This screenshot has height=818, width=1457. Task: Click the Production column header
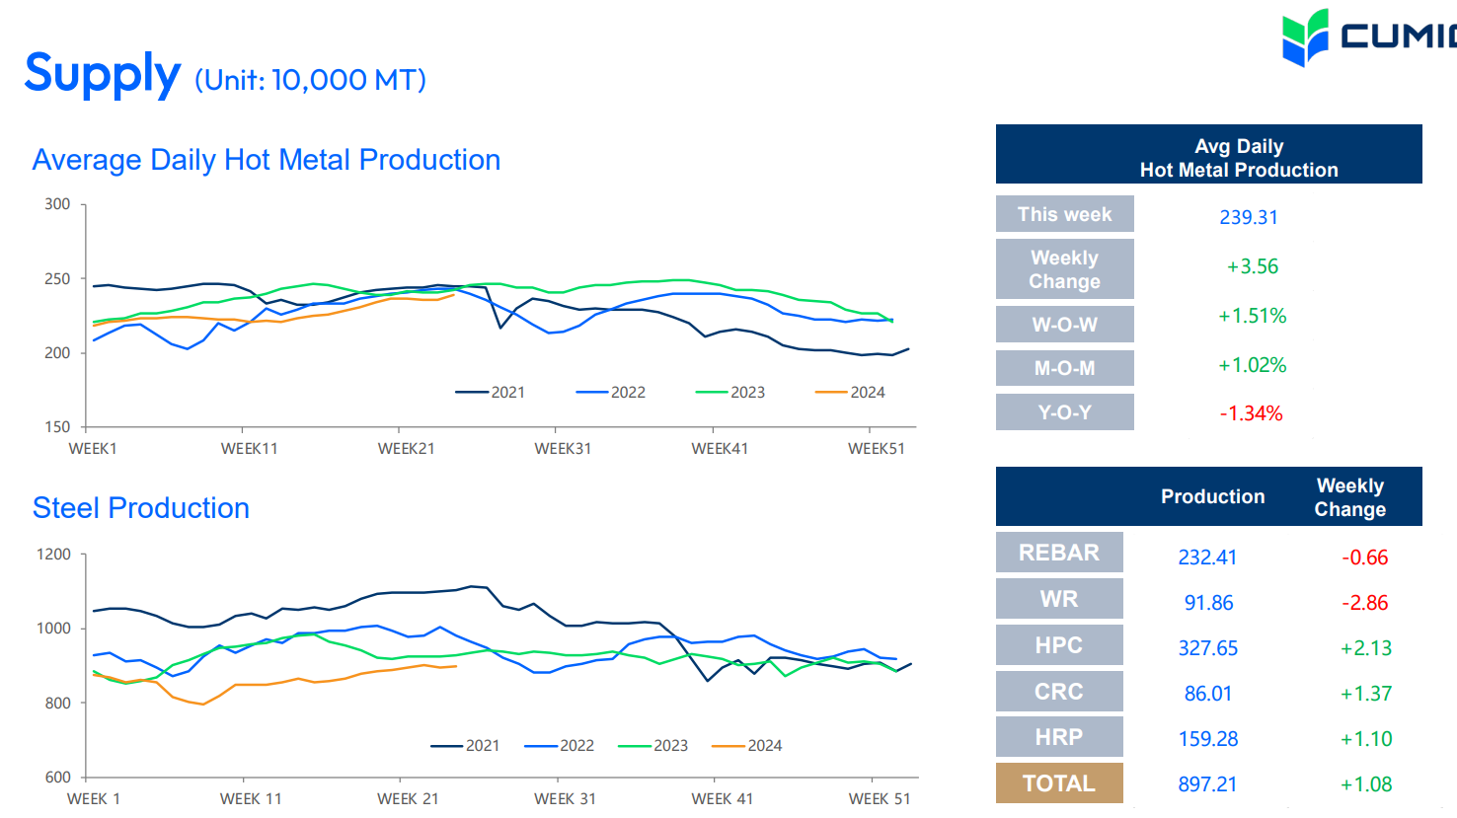click(x=1212, y=496)
